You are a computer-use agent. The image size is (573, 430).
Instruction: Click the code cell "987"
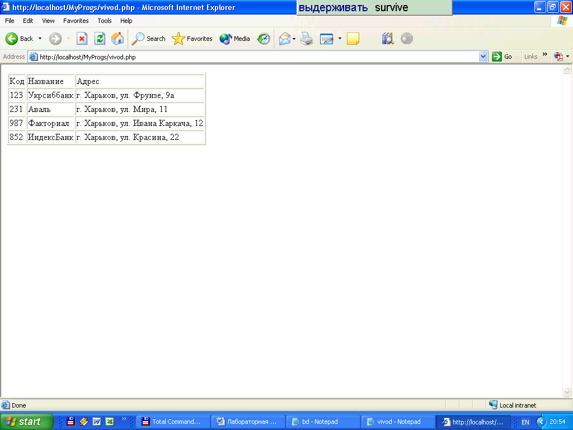tap(17, 123)
